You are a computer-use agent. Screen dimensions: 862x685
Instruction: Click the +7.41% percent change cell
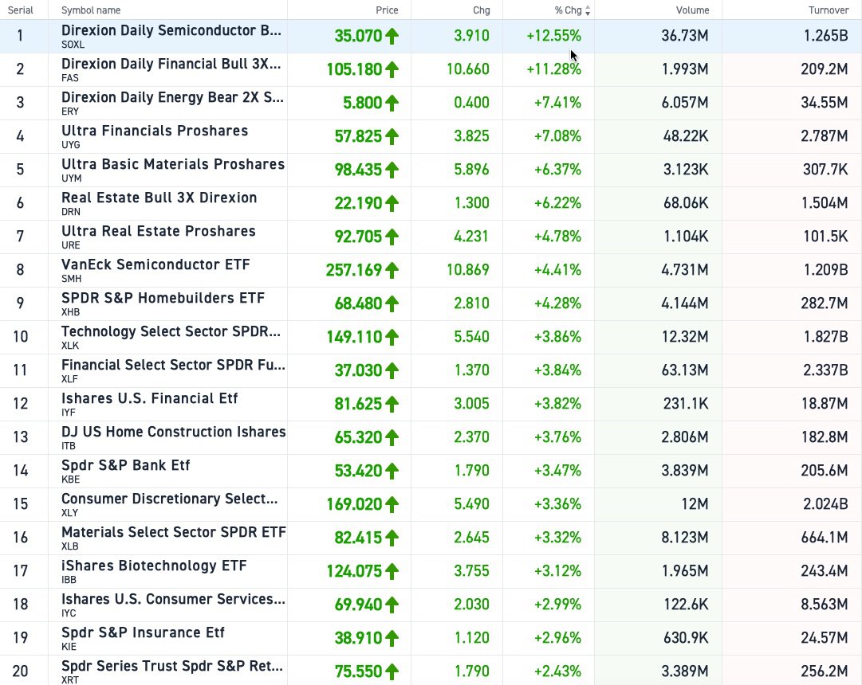pyautogui.click(x=557, y=103)
